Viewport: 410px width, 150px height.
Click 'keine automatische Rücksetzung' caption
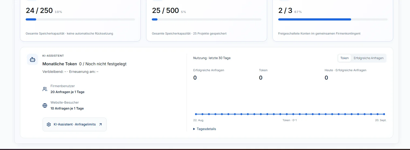click(x=90, y=34)
